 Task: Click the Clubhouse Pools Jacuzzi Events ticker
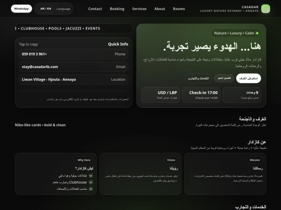coord(74,29)
